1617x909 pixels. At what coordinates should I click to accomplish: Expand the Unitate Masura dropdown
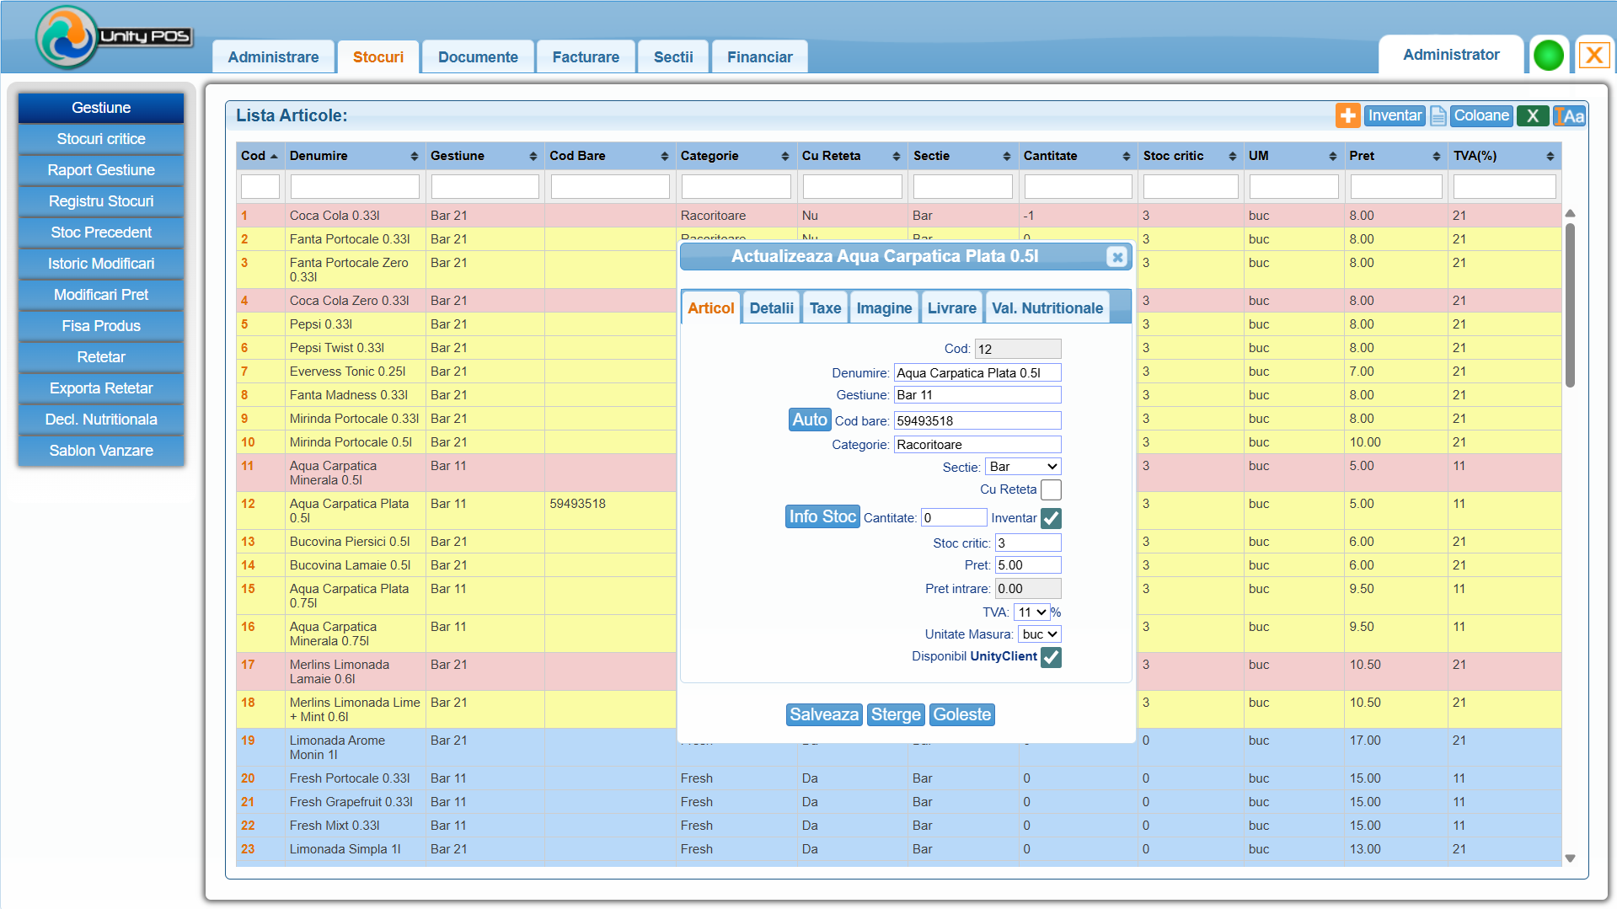pyautogui.click(x=1040, y=634)
